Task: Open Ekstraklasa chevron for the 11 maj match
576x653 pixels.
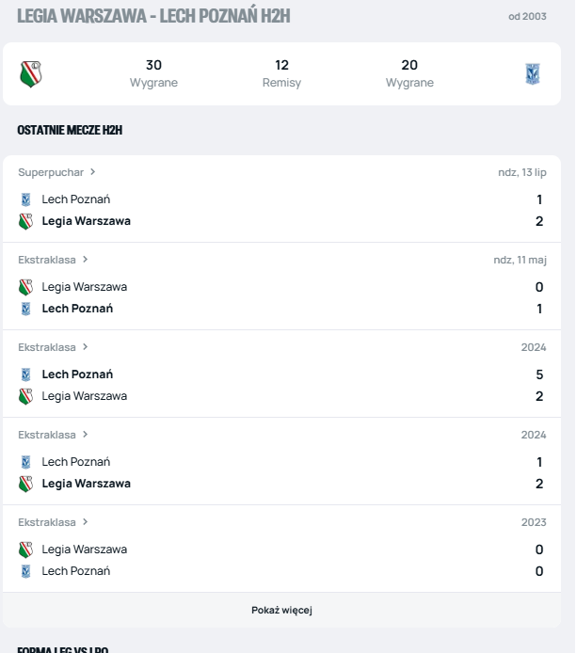Action: pyautogui.click(x=86, y=260)
